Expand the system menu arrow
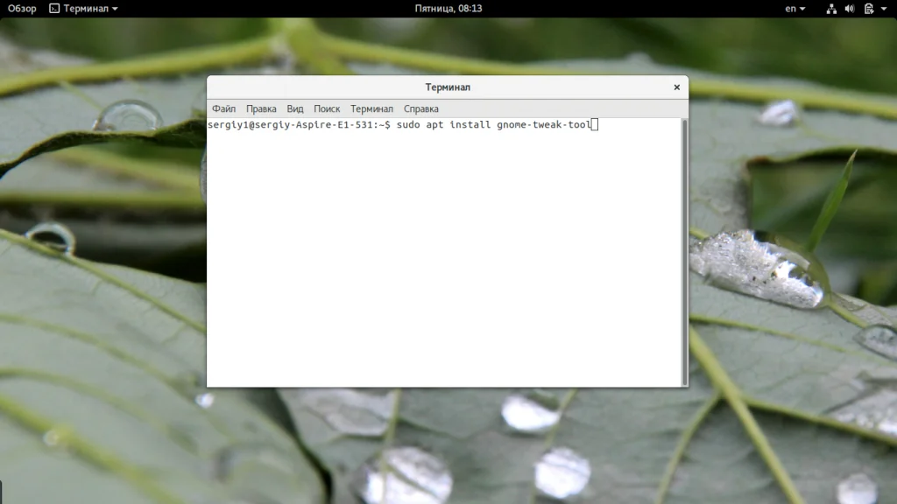Screen dimensions: 897x504 point(884,9)
